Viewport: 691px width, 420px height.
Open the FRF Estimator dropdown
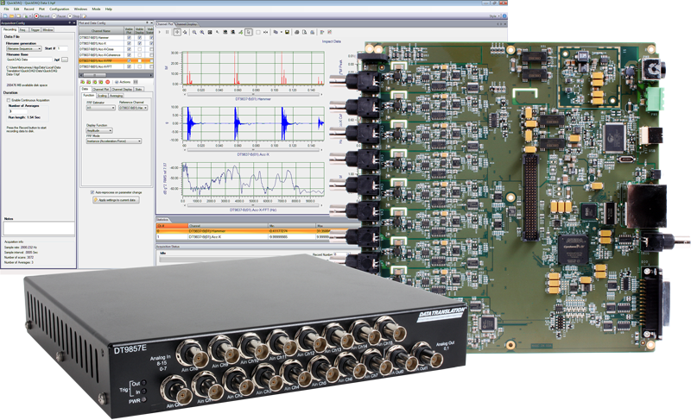[100, 108]
